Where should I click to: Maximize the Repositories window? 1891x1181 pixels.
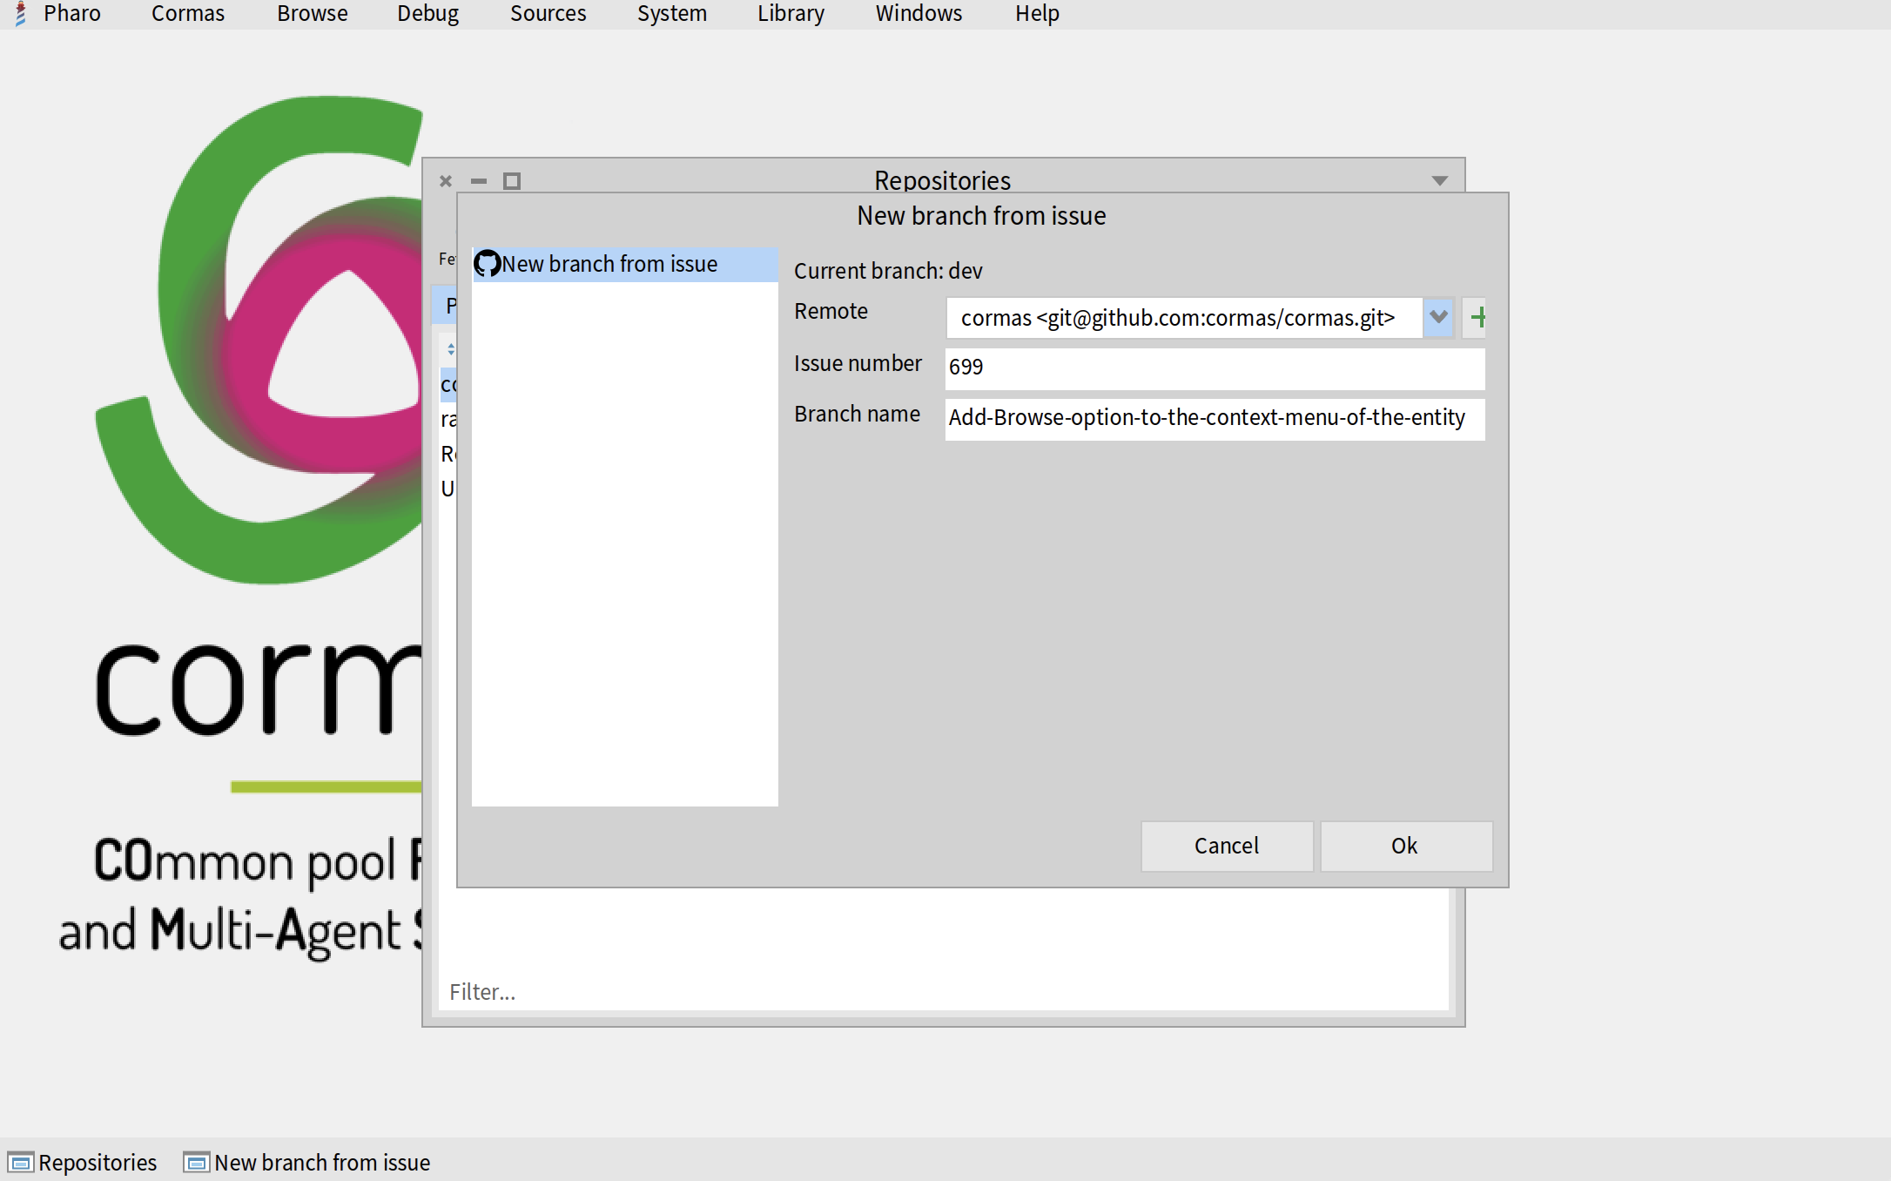coord(512,181)
